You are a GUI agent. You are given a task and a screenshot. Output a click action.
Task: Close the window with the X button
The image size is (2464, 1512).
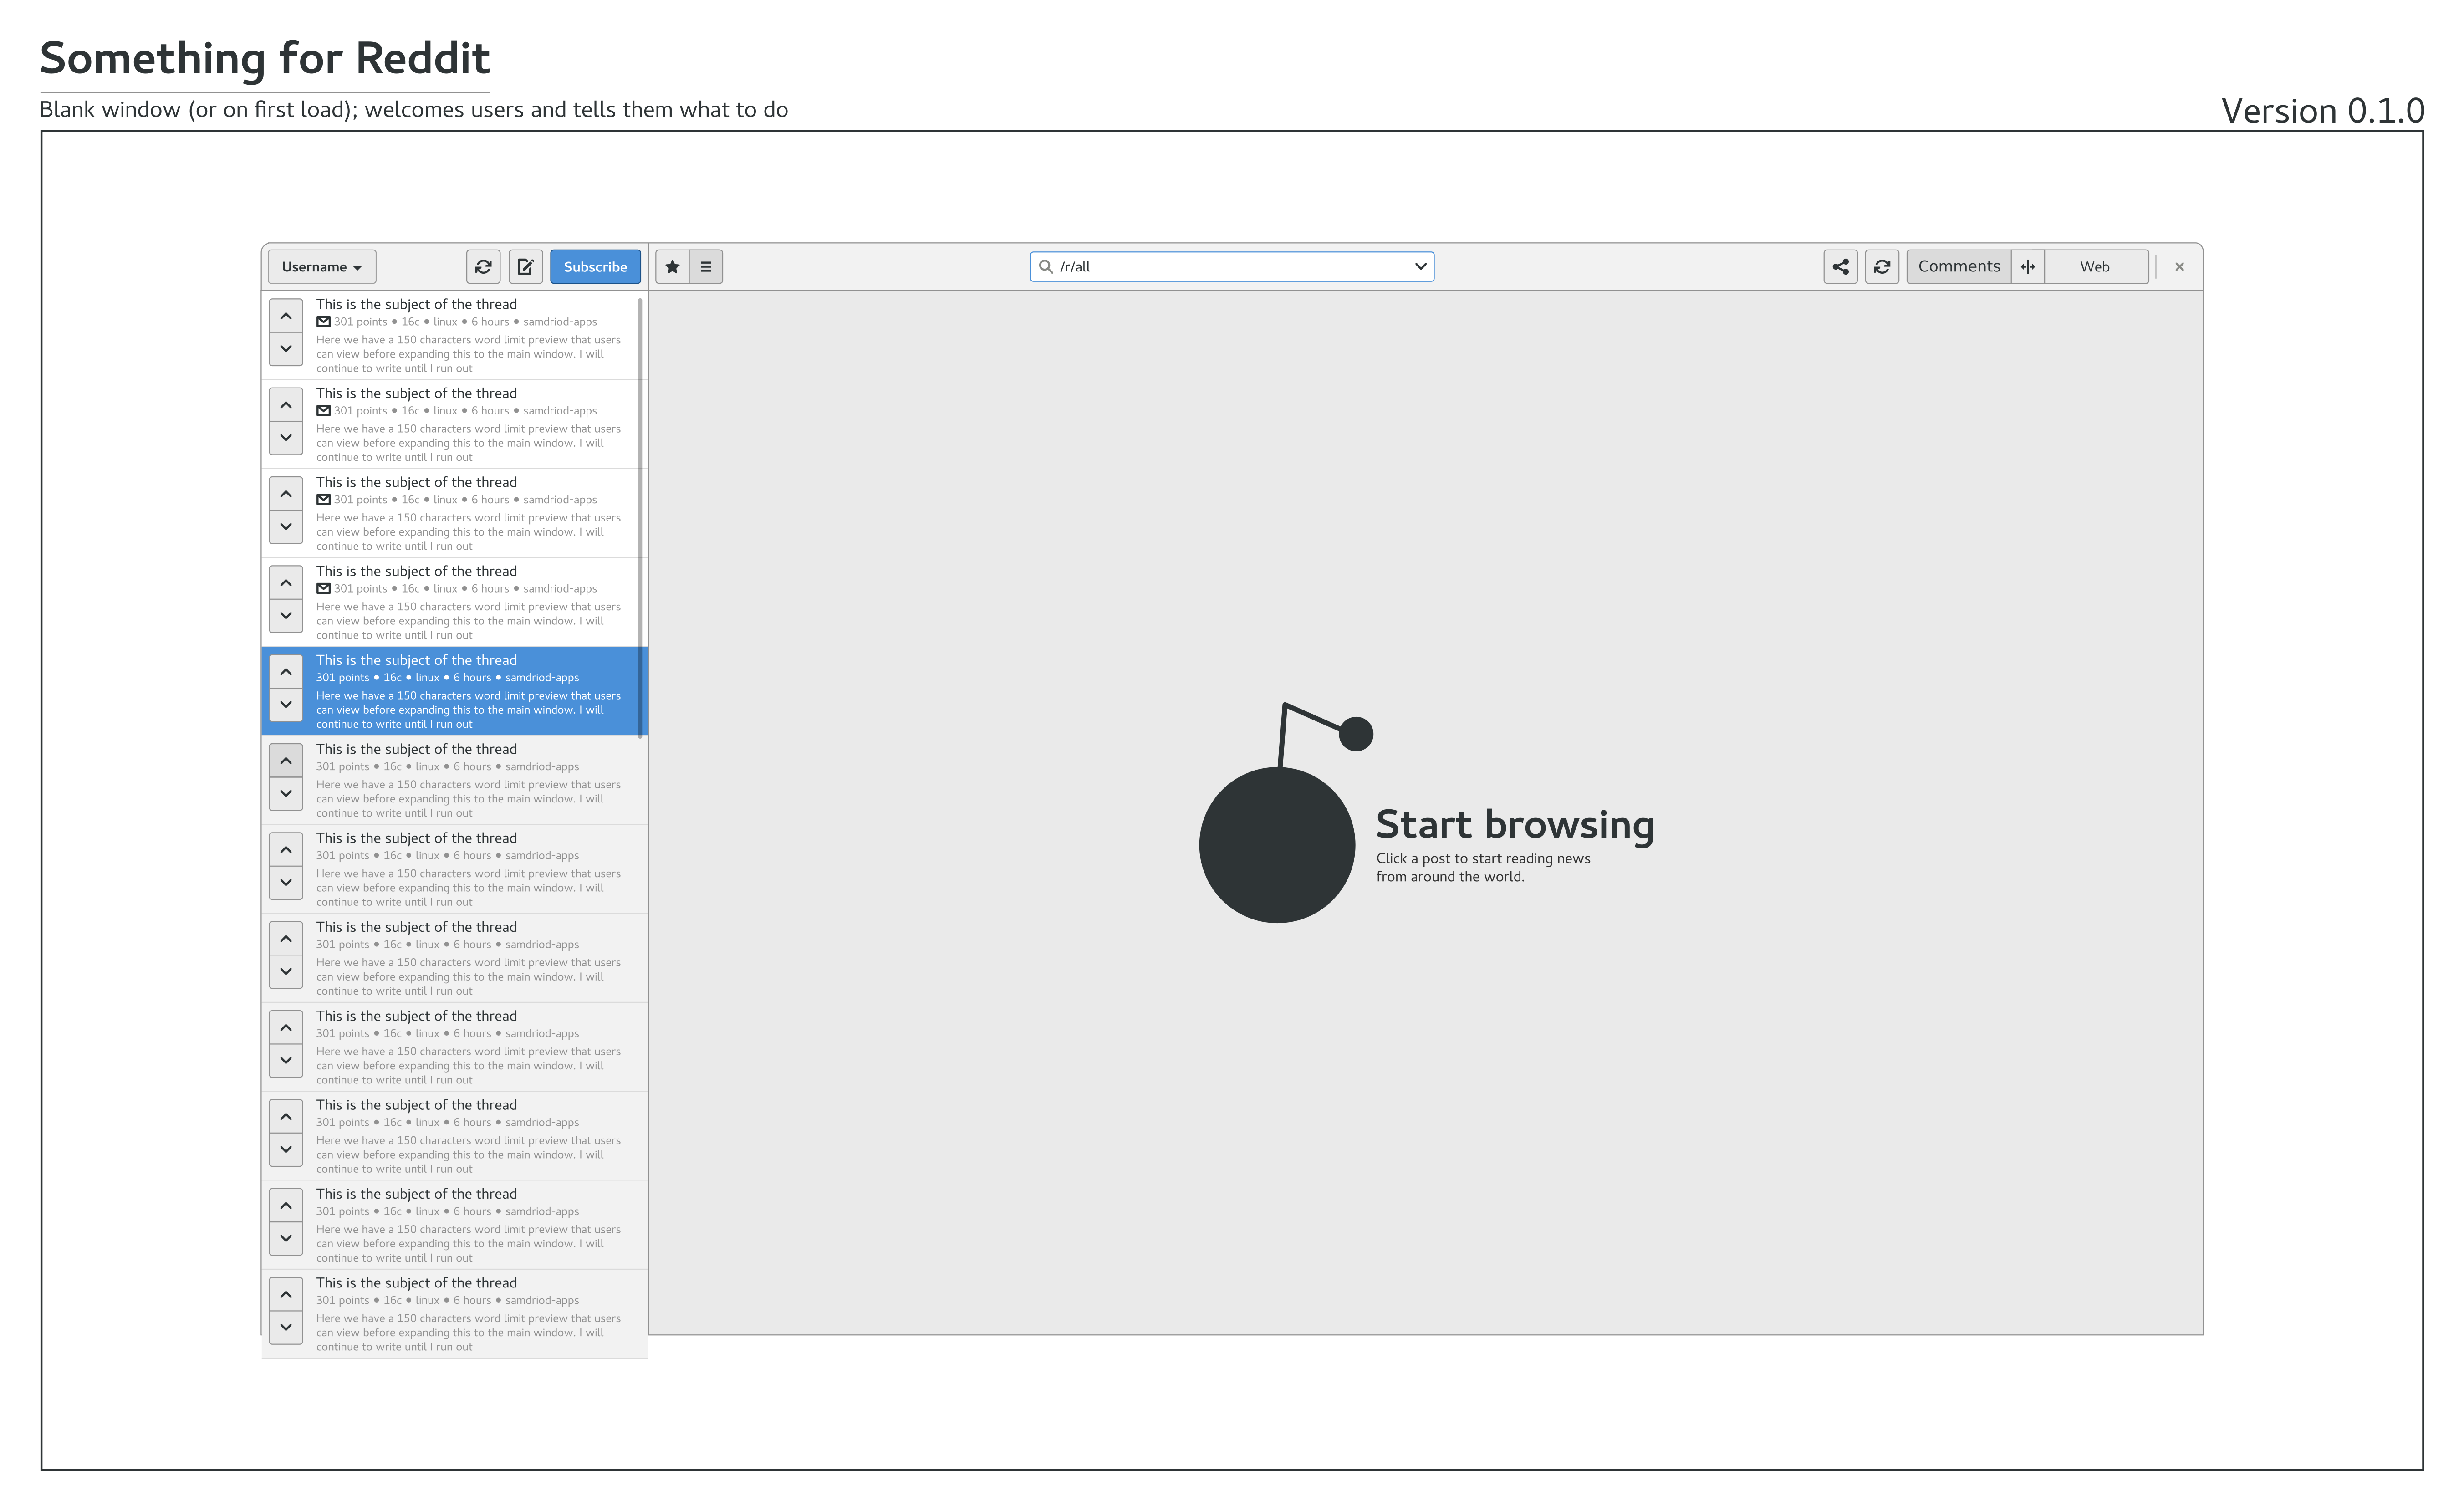pos(2179,267)
